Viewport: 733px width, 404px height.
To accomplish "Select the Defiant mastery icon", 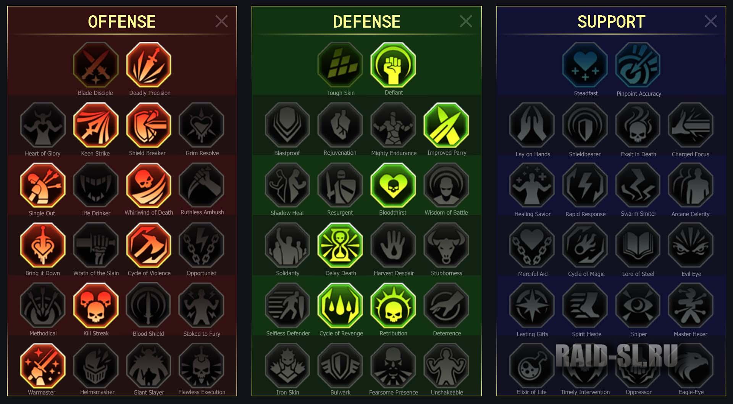I will (x=393, y=65).
